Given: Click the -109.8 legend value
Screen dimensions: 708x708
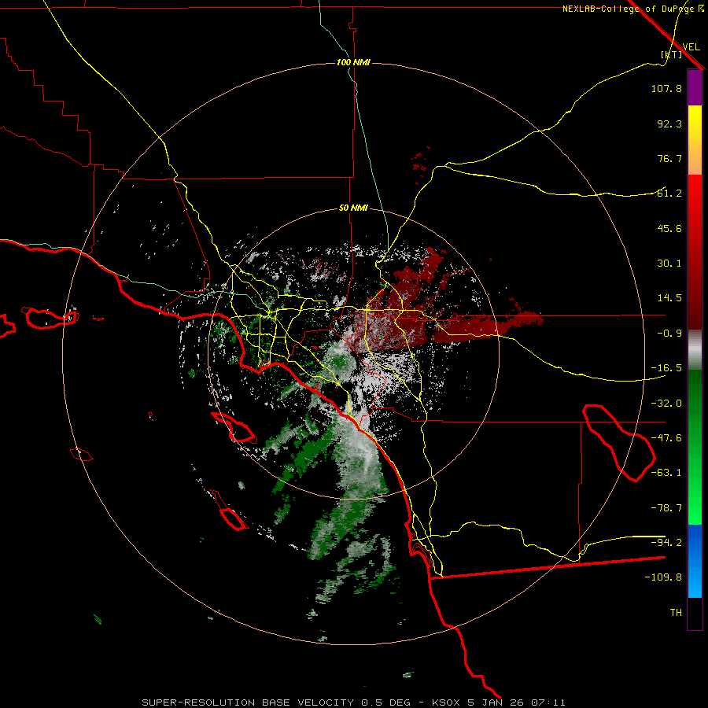Looking at the screenshot, I should pos(663,577).
